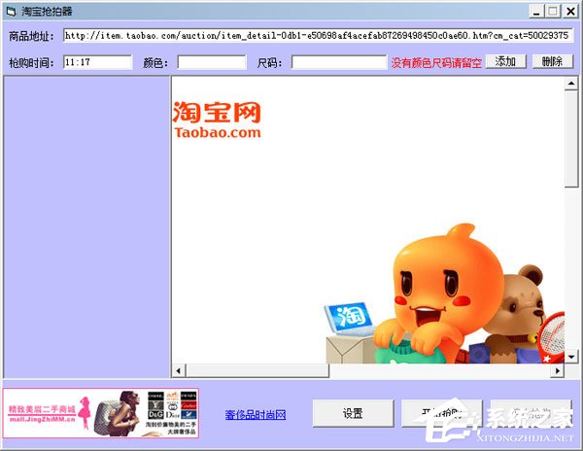
Task: Click the vertical scrollbar up arrow
Action: point(570,84)
